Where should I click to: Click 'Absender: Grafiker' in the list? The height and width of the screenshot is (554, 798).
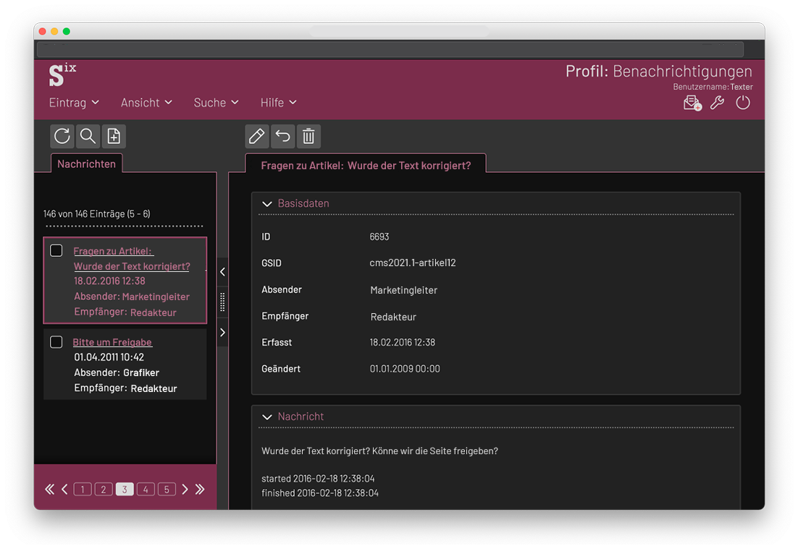tap(117, 372)
